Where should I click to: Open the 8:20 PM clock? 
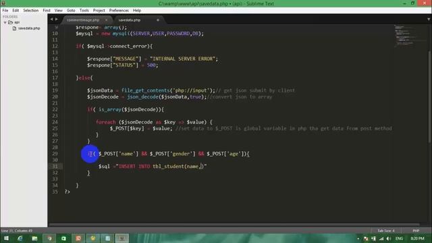[417, 238]
